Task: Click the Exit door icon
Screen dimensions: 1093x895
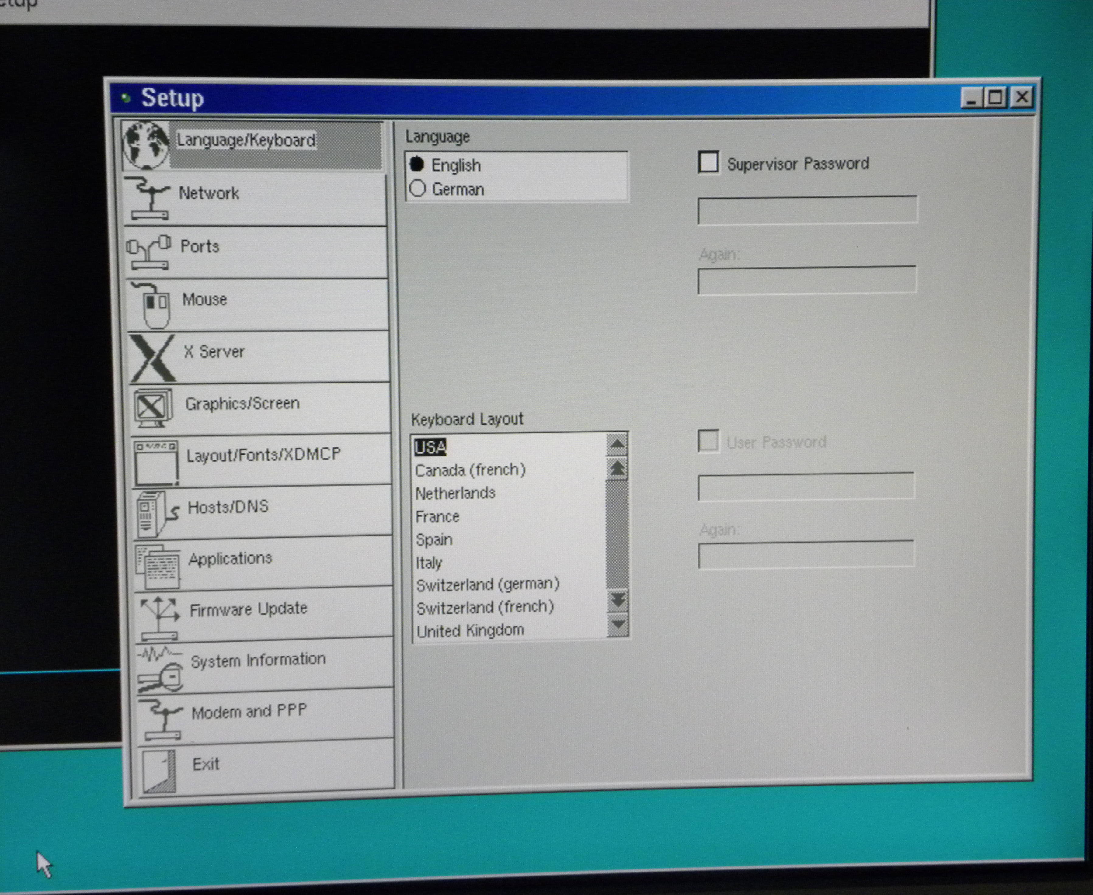Action: 160,771
